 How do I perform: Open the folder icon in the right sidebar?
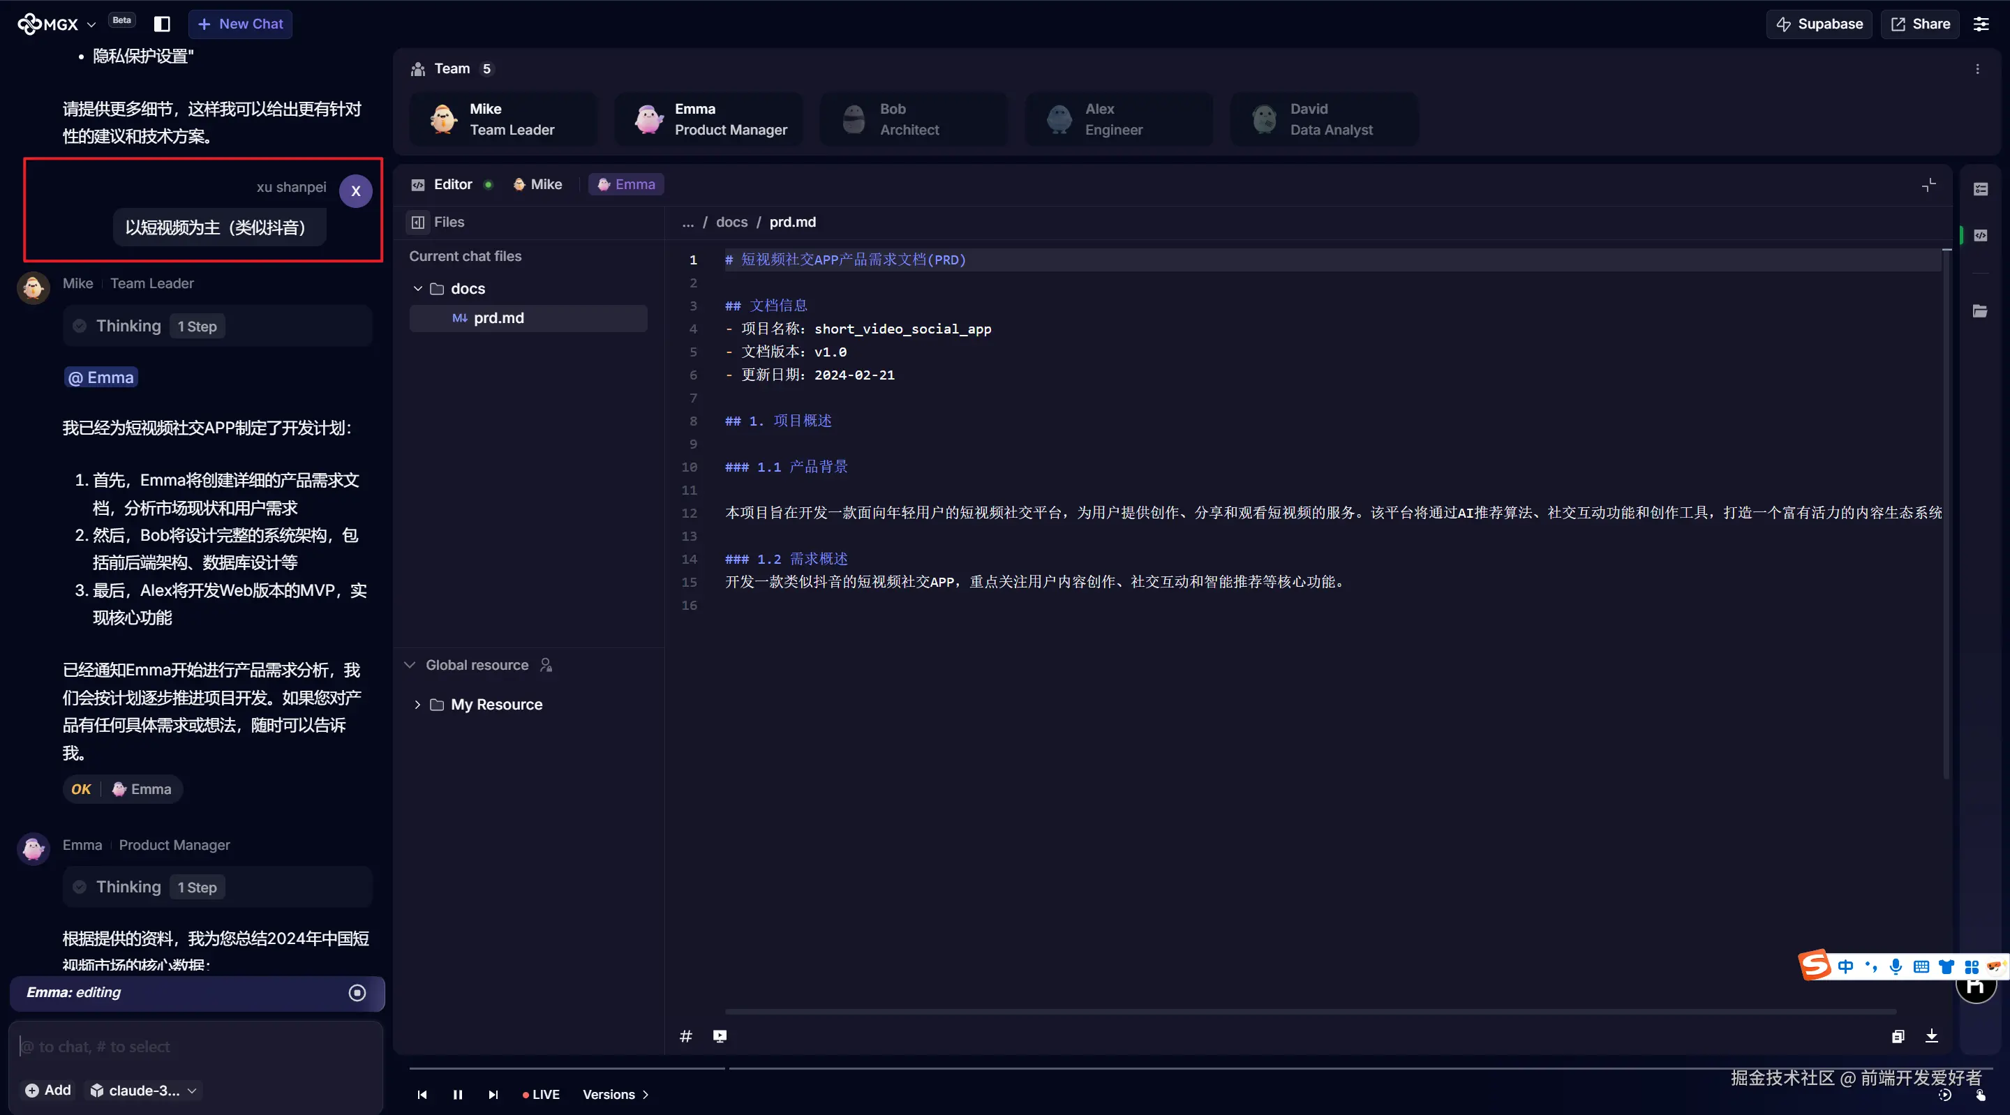(x=1979, y=311)
